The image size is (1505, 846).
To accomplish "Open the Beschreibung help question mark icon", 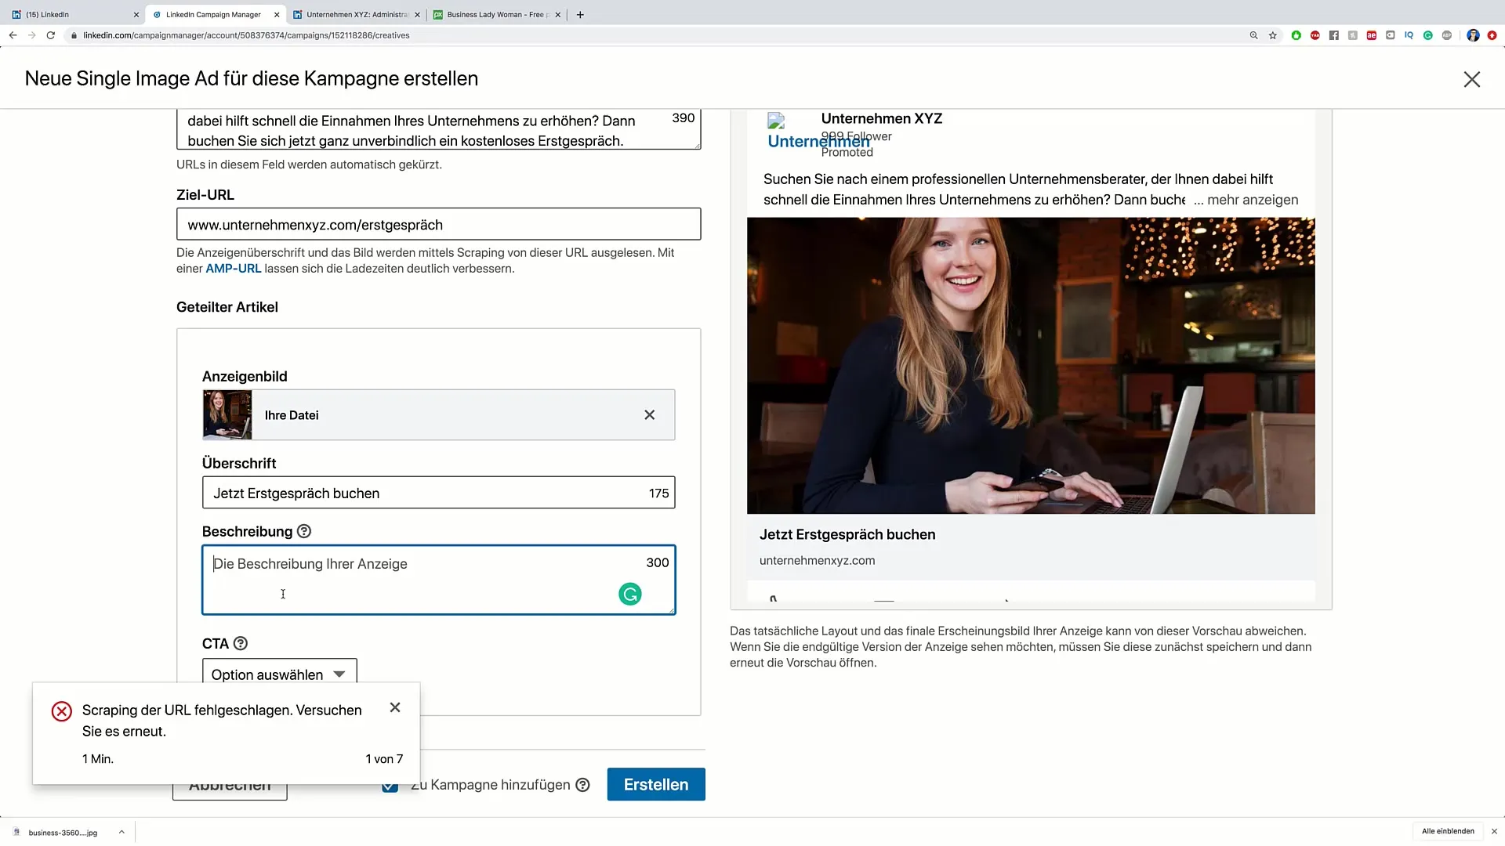I will (304, 531).
